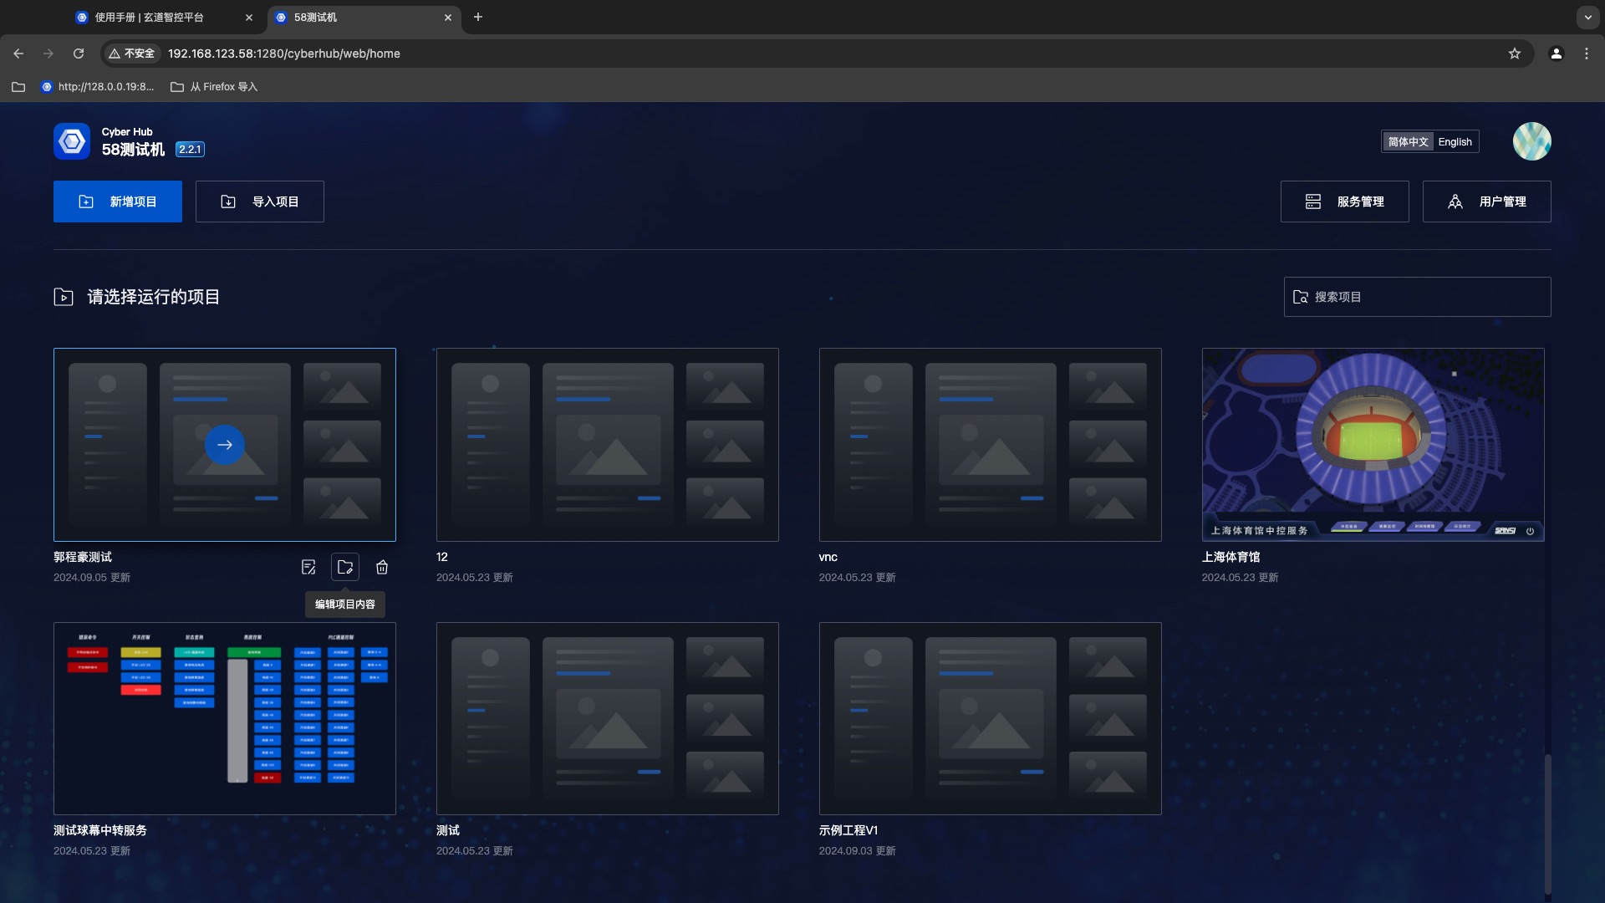Click the 示例工程V1 project name
The height and width of the screenshot is (903, 1605).
pyautogui.click(x=848, y=830)
